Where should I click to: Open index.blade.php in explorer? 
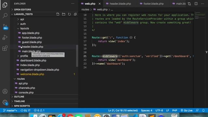[x=44, y=65]
